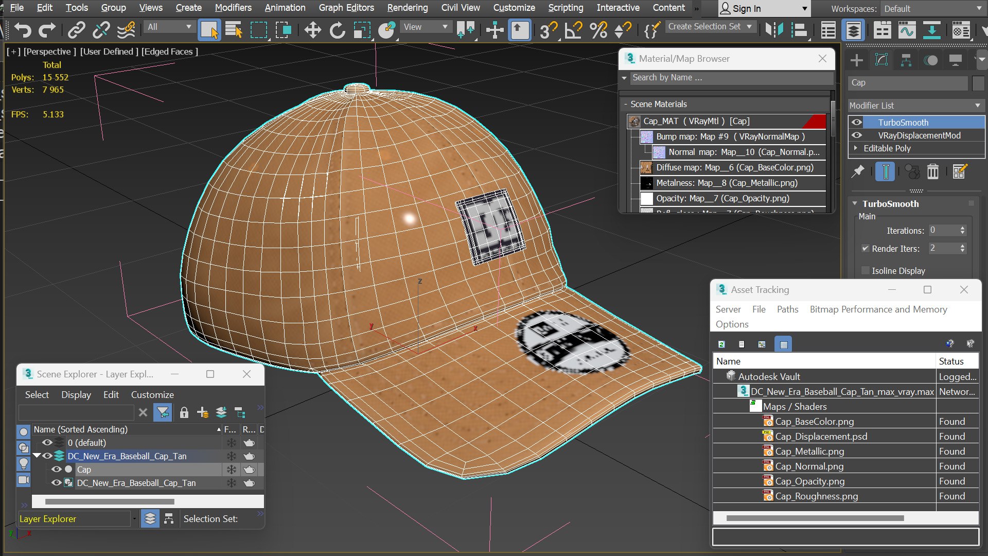Click the Bind to Space Warp icon

(126, 30)
